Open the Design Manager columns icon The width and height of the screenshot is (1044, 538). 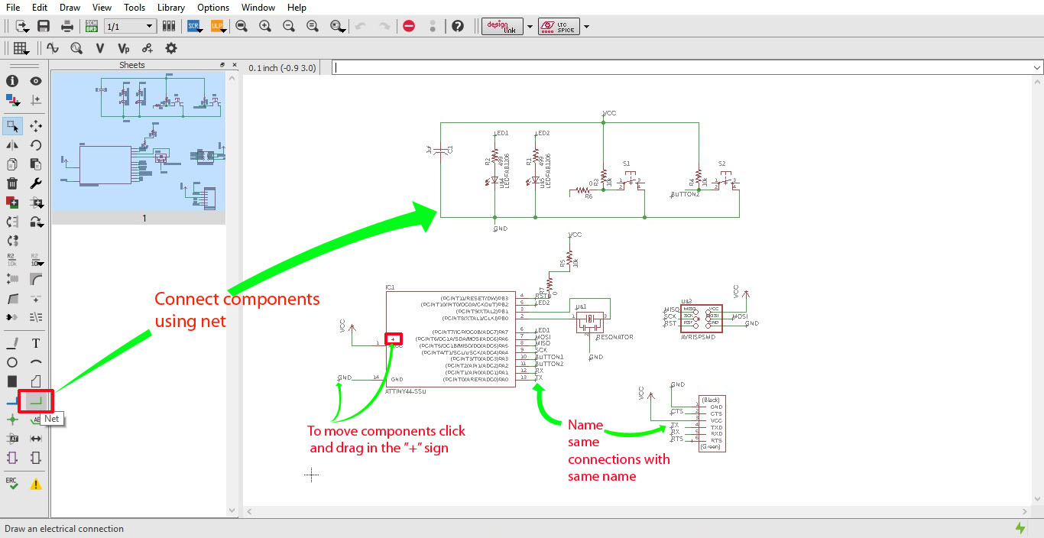coord(170,26)
